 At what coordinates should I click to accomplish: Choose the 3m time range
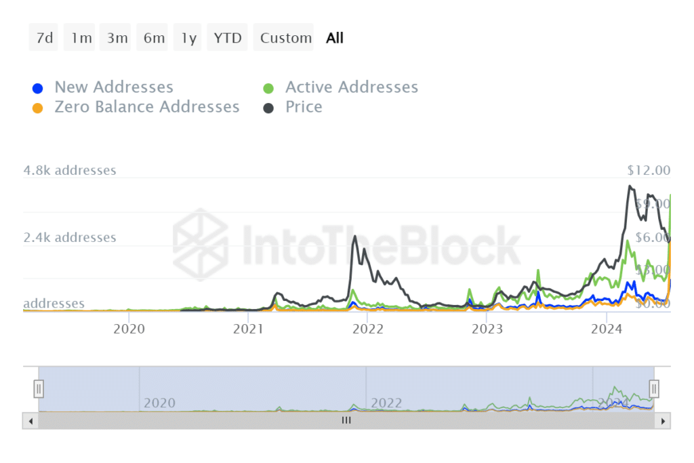117,38
